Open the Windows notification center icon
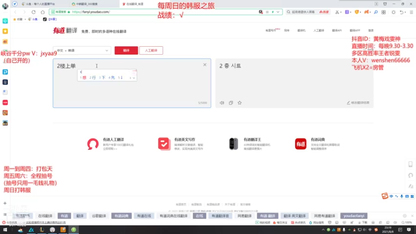416x234 pixels. (409, 230)
